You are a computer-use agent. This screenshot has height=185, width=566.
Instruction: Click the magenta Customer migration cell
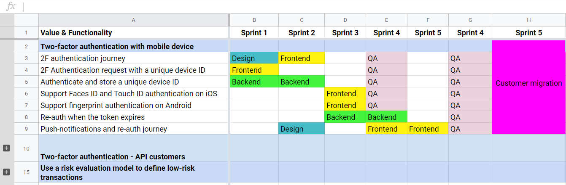coord(528,87)
